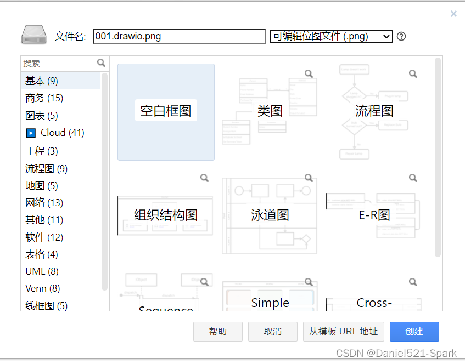Click the play icon next to Cloud category
The height and width of the screenshot is (364, 465).
click(x=30, y=133)
